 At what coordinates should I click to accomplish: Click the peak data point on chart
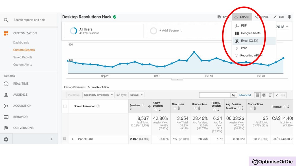tap(194, 52)
